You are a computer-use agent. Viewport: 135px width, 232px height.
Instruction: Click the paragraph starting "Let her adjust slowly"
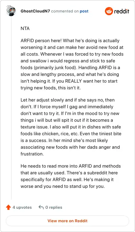tap(71, 127)
